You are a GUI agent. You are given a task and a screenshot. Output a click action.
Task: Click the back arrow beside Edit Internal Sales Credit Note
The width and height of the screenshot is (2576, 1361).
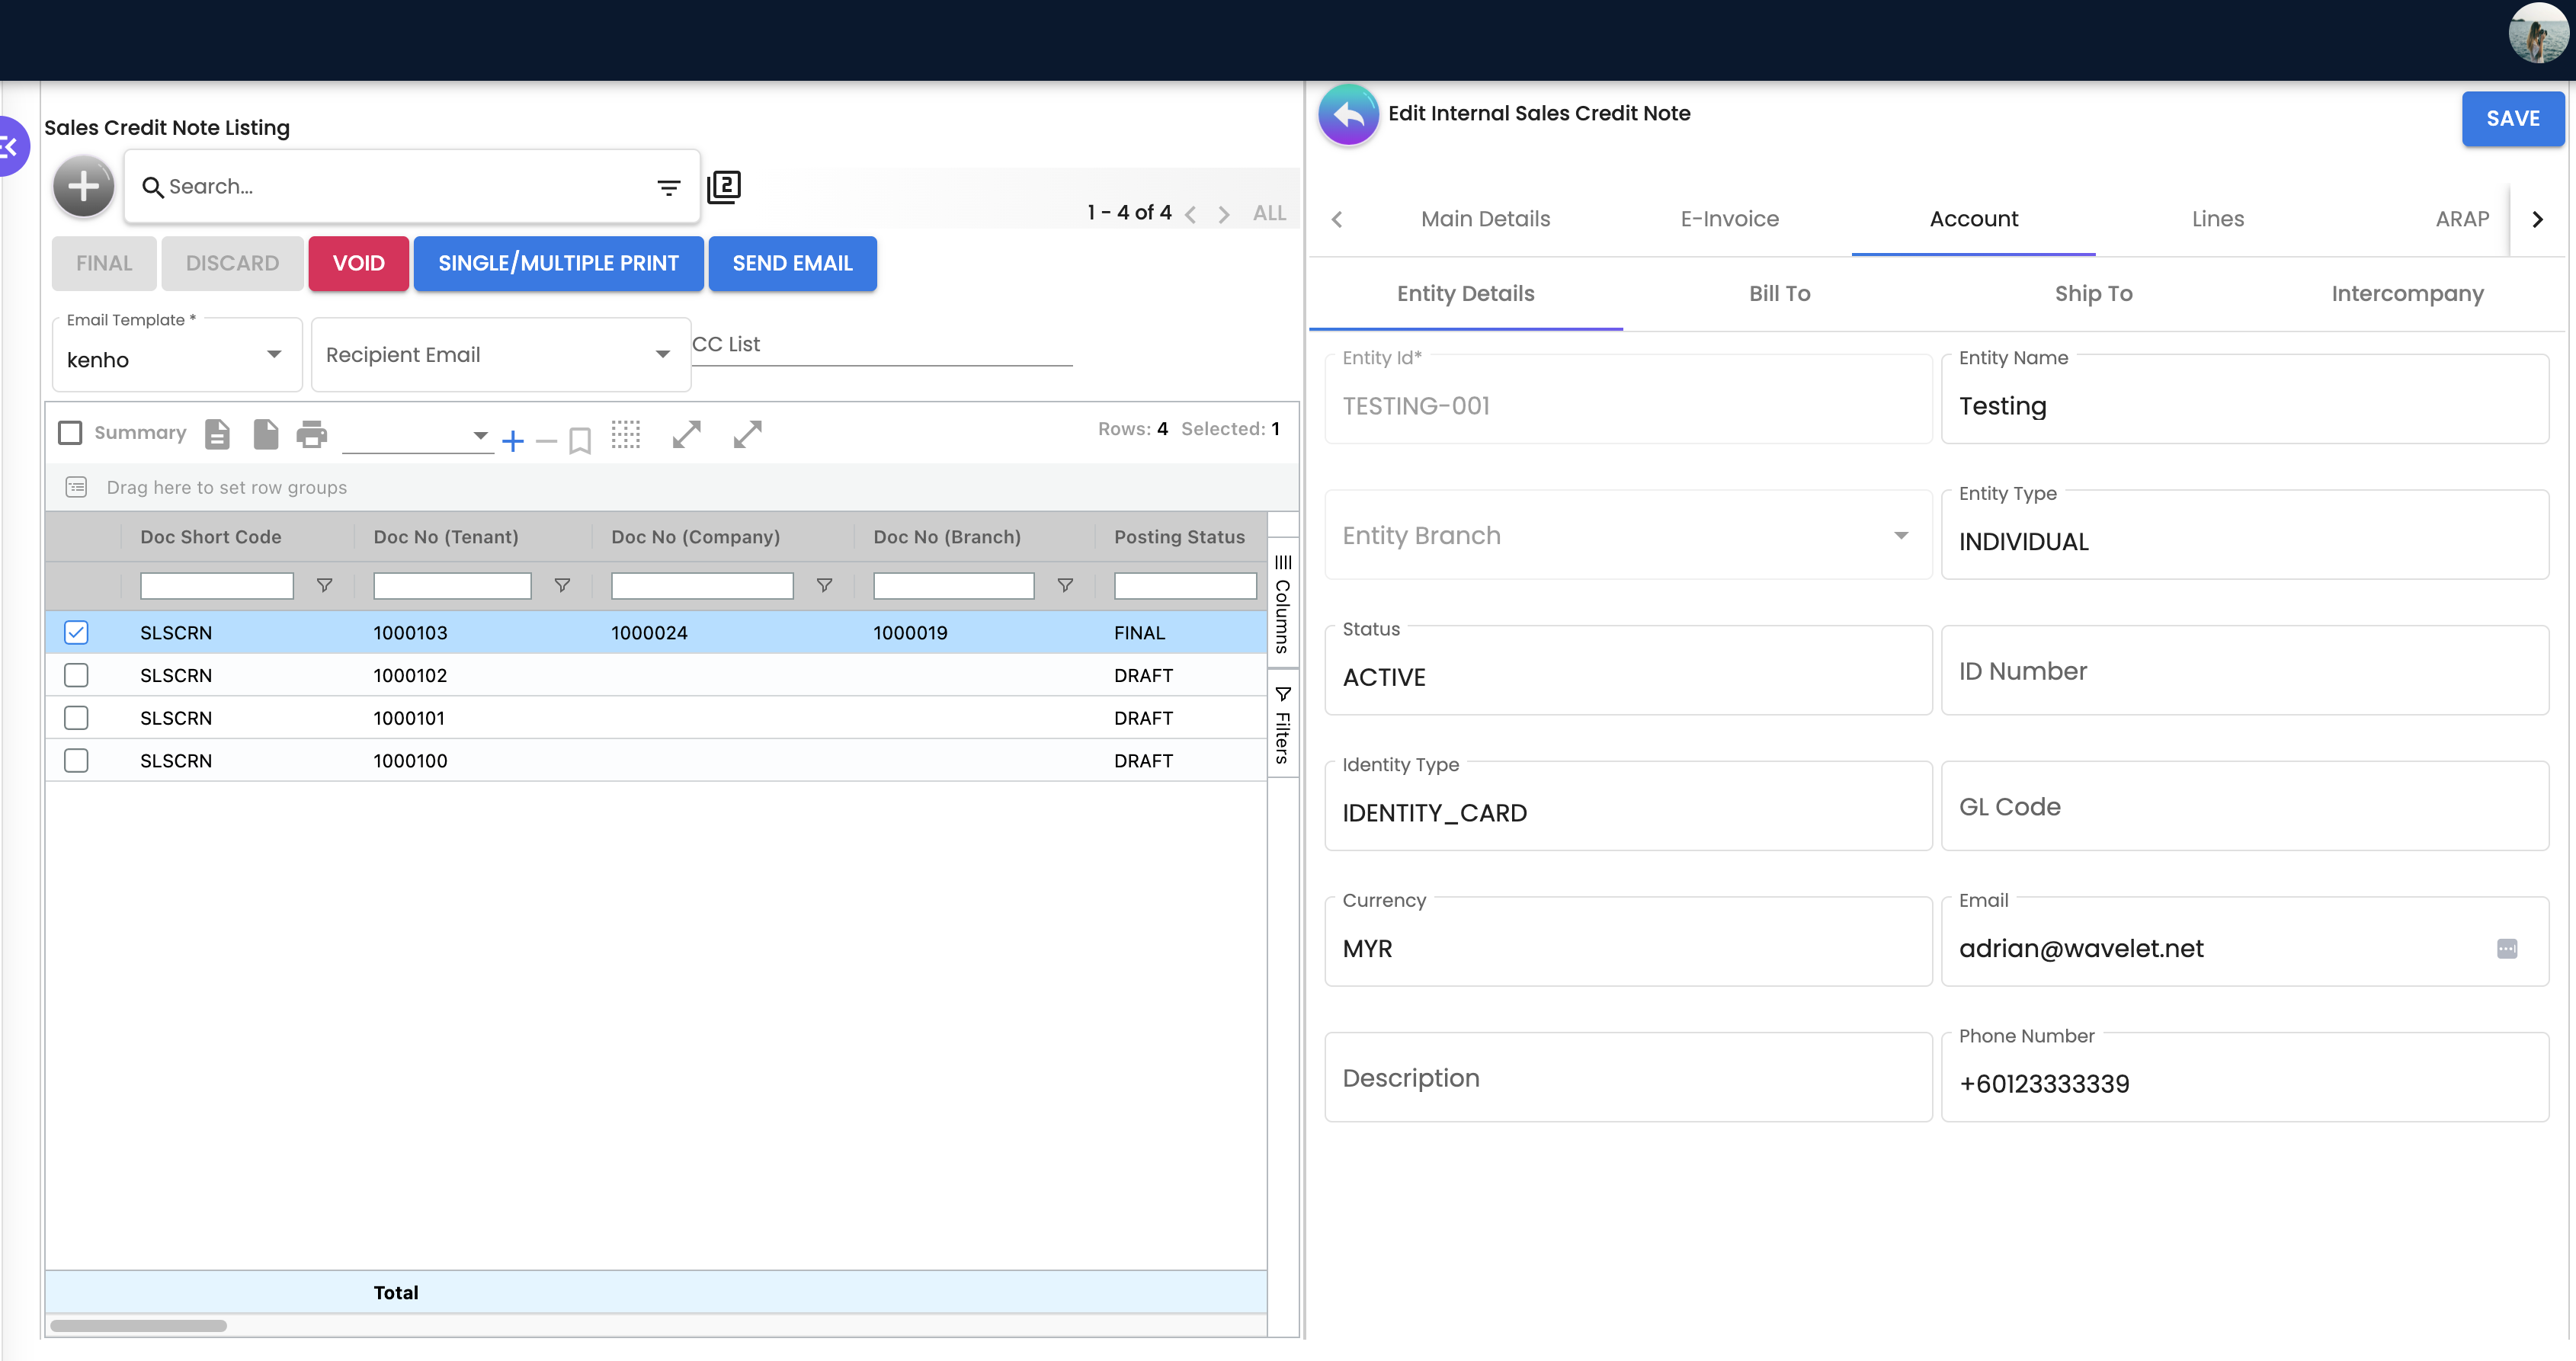1349,115
